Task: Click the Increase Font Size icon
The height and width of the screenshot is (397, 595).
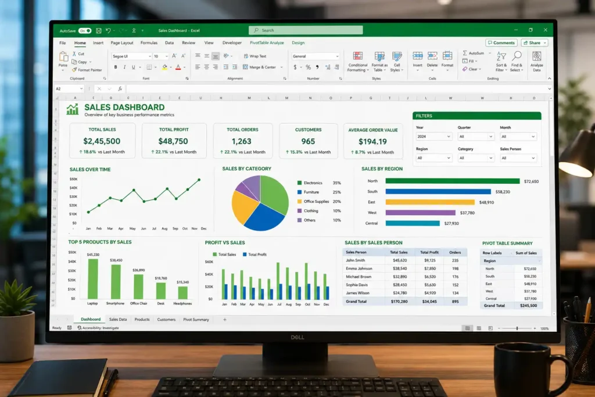Action: 174,56
